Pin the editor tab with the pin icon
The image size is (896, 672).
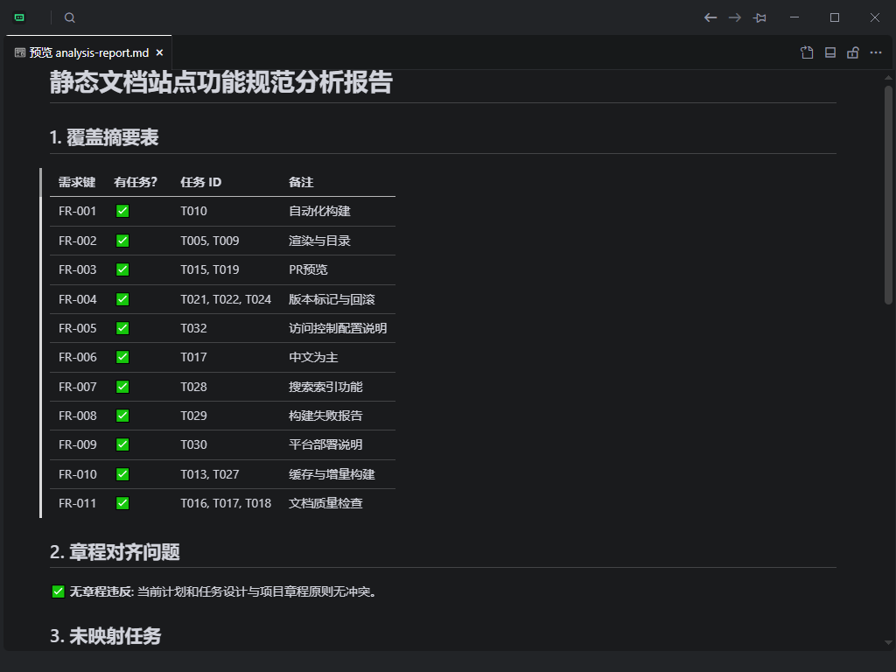tap(759, 17)
